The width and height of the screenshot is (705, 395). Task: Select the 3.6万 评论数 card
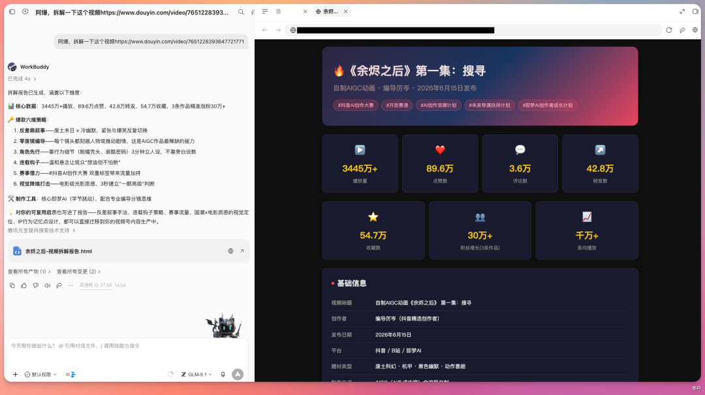click(x=520, y=163)
